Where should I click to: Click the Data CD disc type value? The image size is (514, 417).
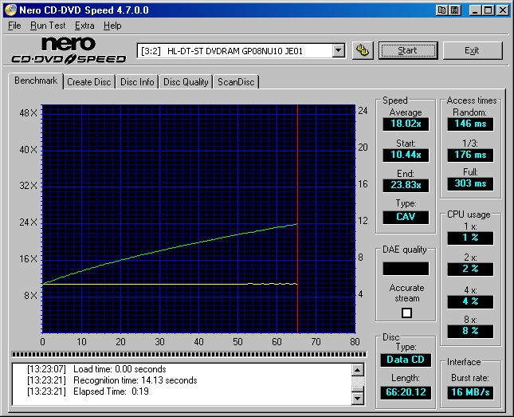pyautogui.click(x=406, y=360)
